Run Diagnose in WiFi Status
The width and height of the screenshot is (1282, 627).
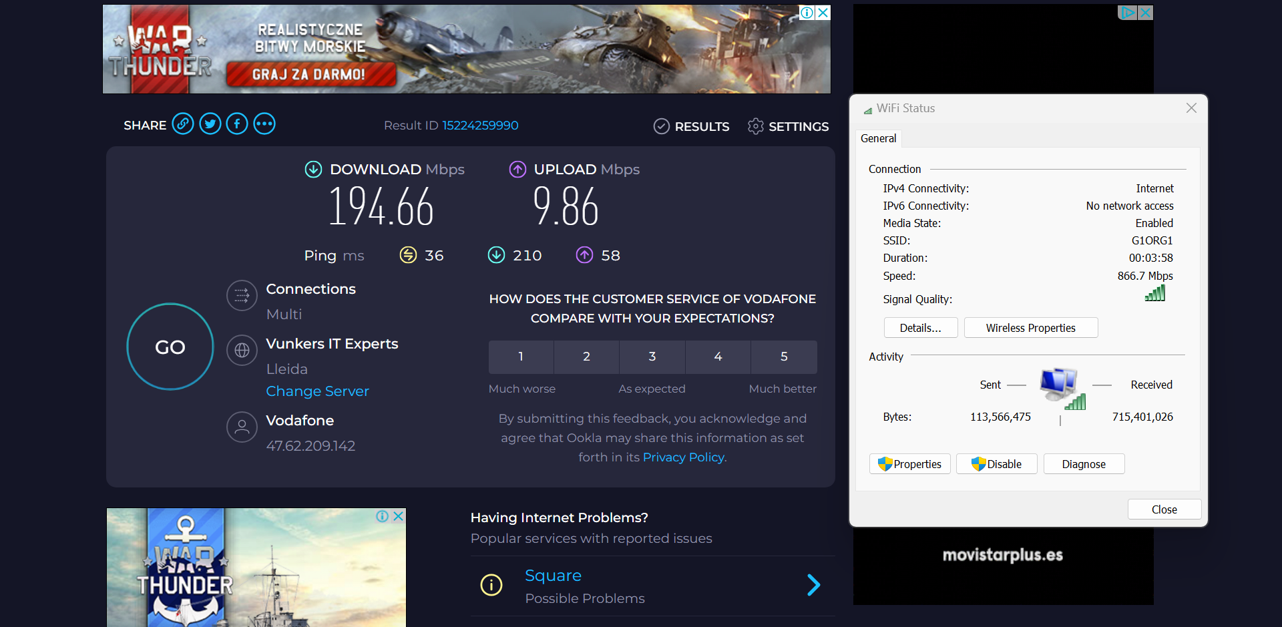tap(1084, 464)
